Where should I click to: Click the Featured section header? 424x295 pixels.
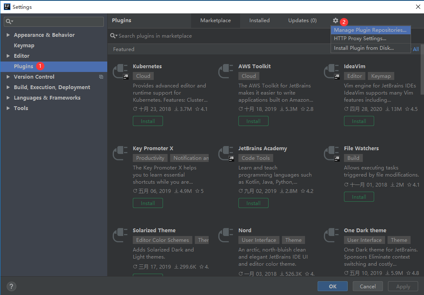124,49
